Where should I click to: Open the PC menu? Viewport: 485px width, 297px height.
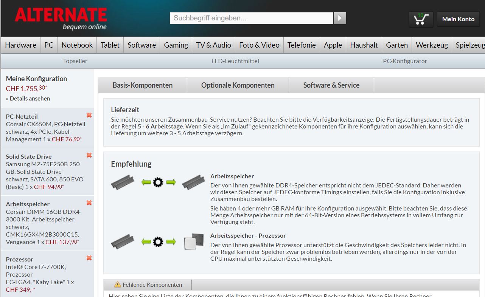tap(49, 45)
